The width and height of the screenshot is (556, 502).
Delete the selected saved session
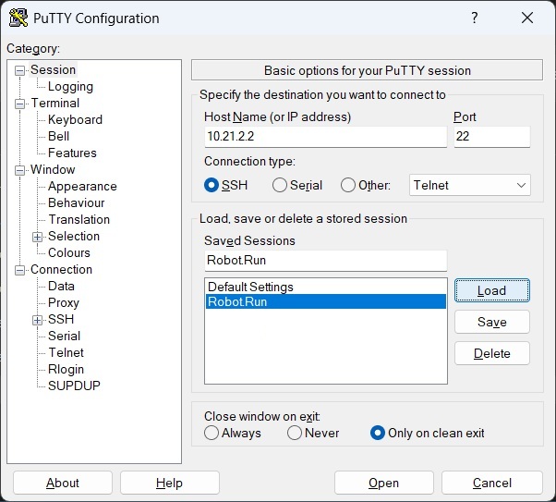[491, 353]
